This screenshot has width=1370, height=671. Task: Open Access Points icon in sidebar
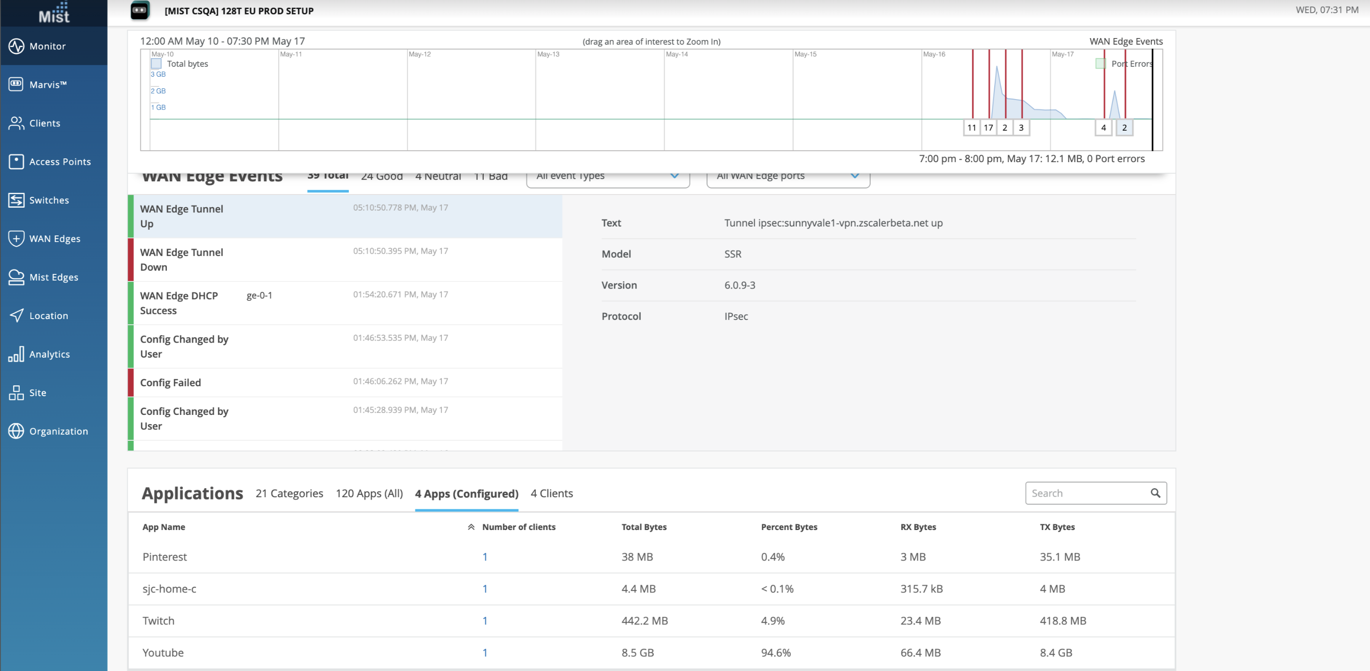[16, 162]
